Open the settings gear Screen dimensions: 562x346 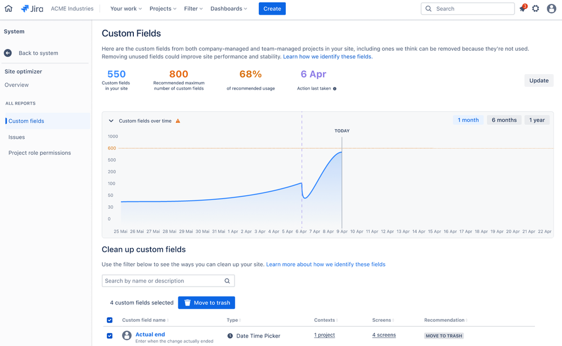tap(536, 8)
